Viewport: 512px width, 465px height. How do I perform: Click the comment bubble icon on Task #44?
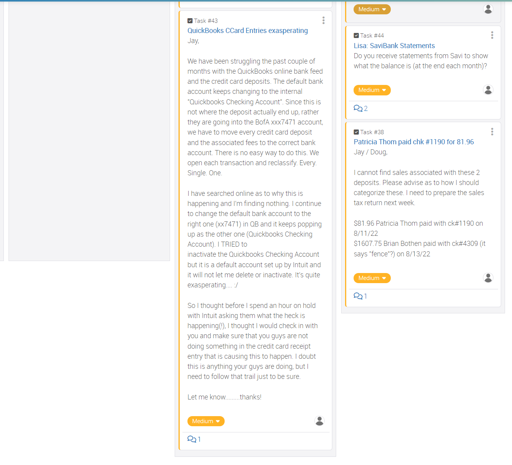pos(358,108)
